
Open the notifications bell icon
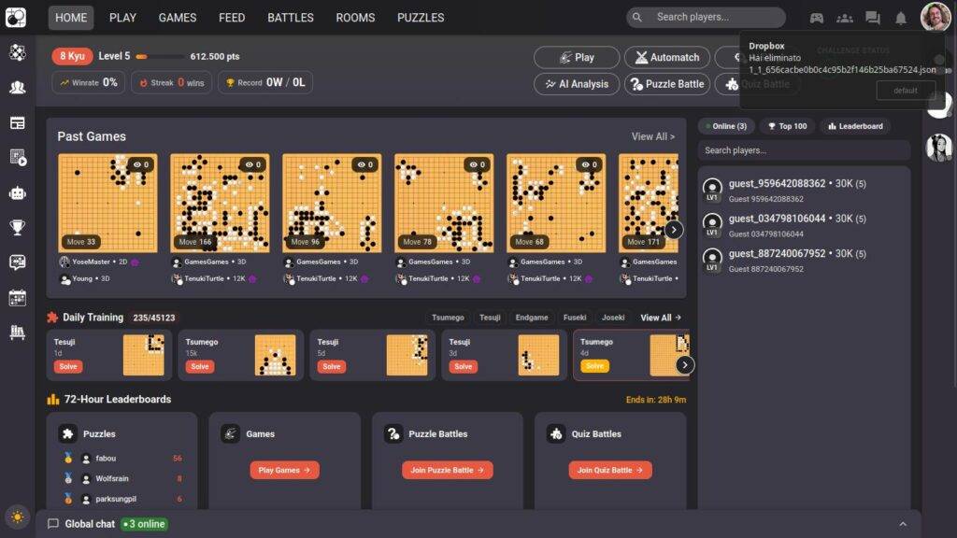pyautogui.click(x=900, y=18)
